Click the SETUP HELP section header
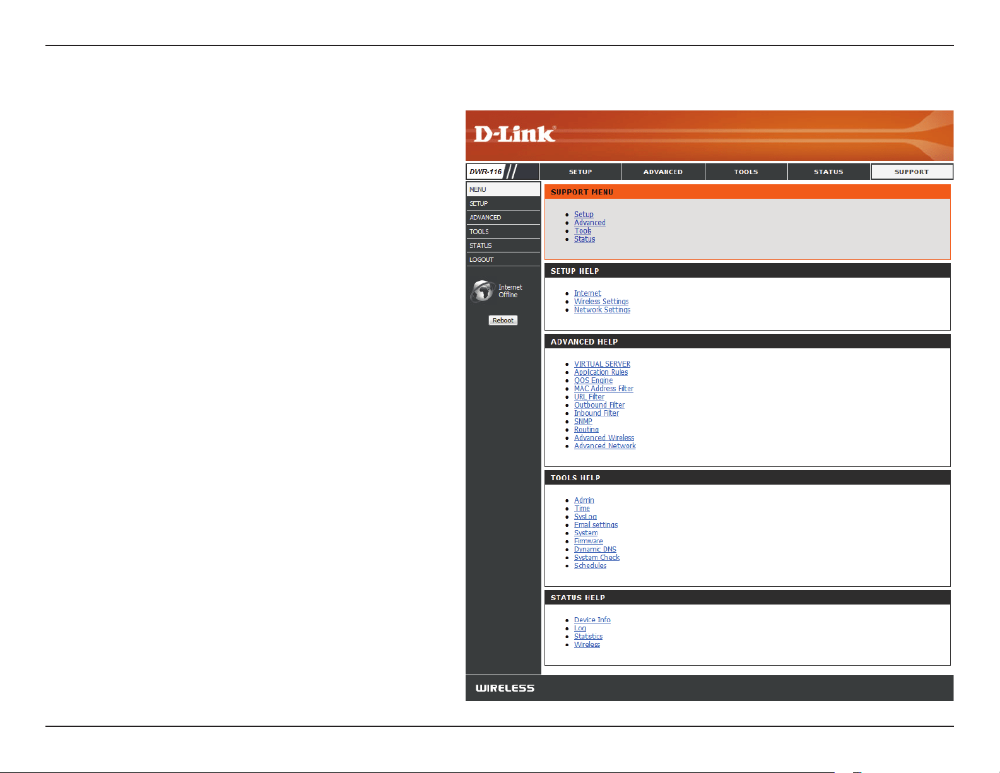 (x=747, y=271)
